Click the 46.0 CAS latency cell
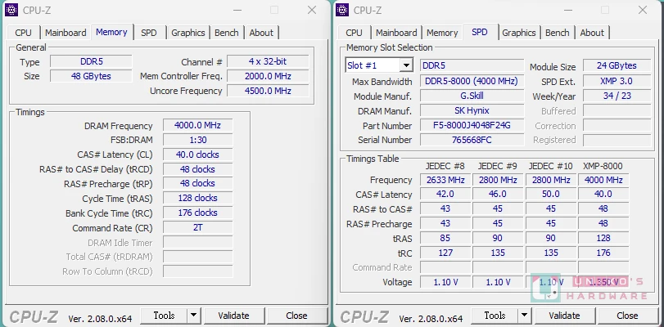The image size is (664, 327). (498, 195)
